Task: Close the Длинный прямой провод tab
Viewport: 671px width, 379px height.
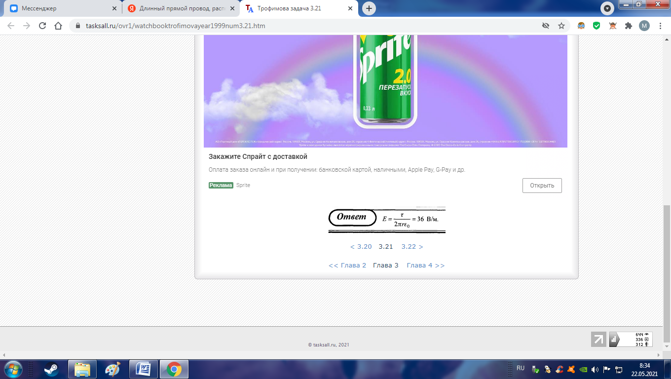Action: click(x=232, y=8)
